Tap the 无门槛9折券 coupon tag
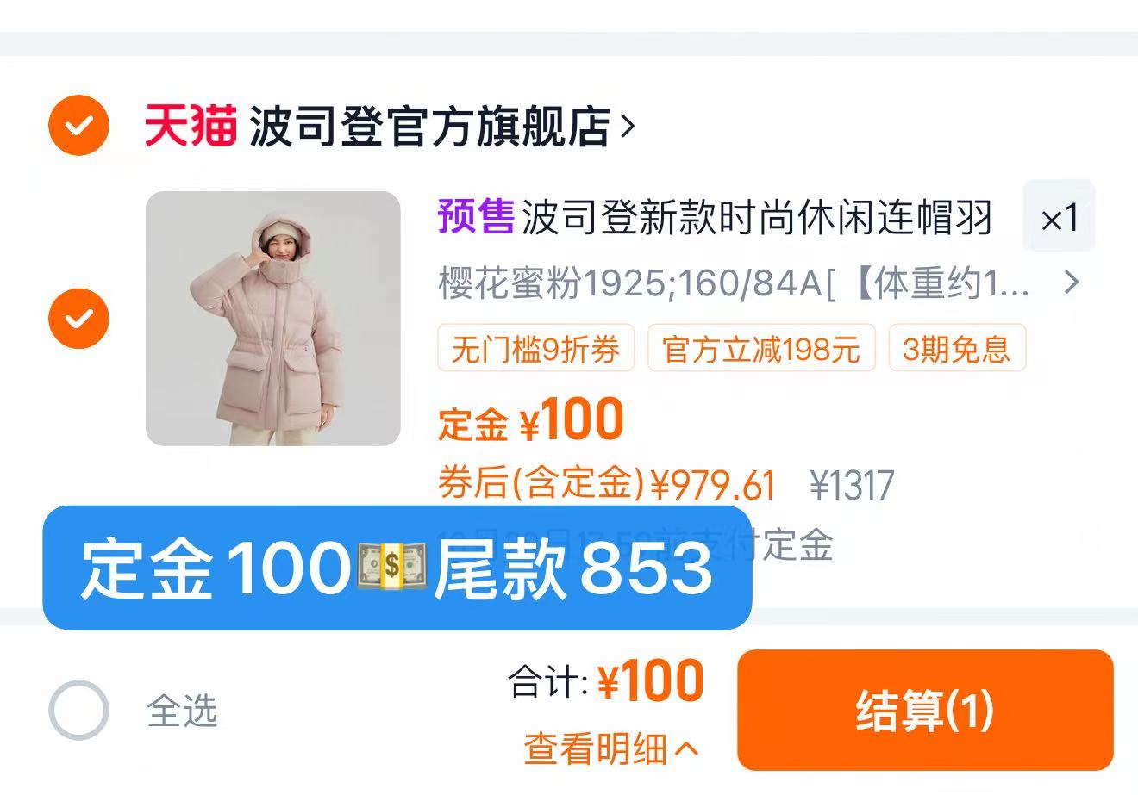The width and height of the screenshot is (1138, 795). (x=535, y=348)
